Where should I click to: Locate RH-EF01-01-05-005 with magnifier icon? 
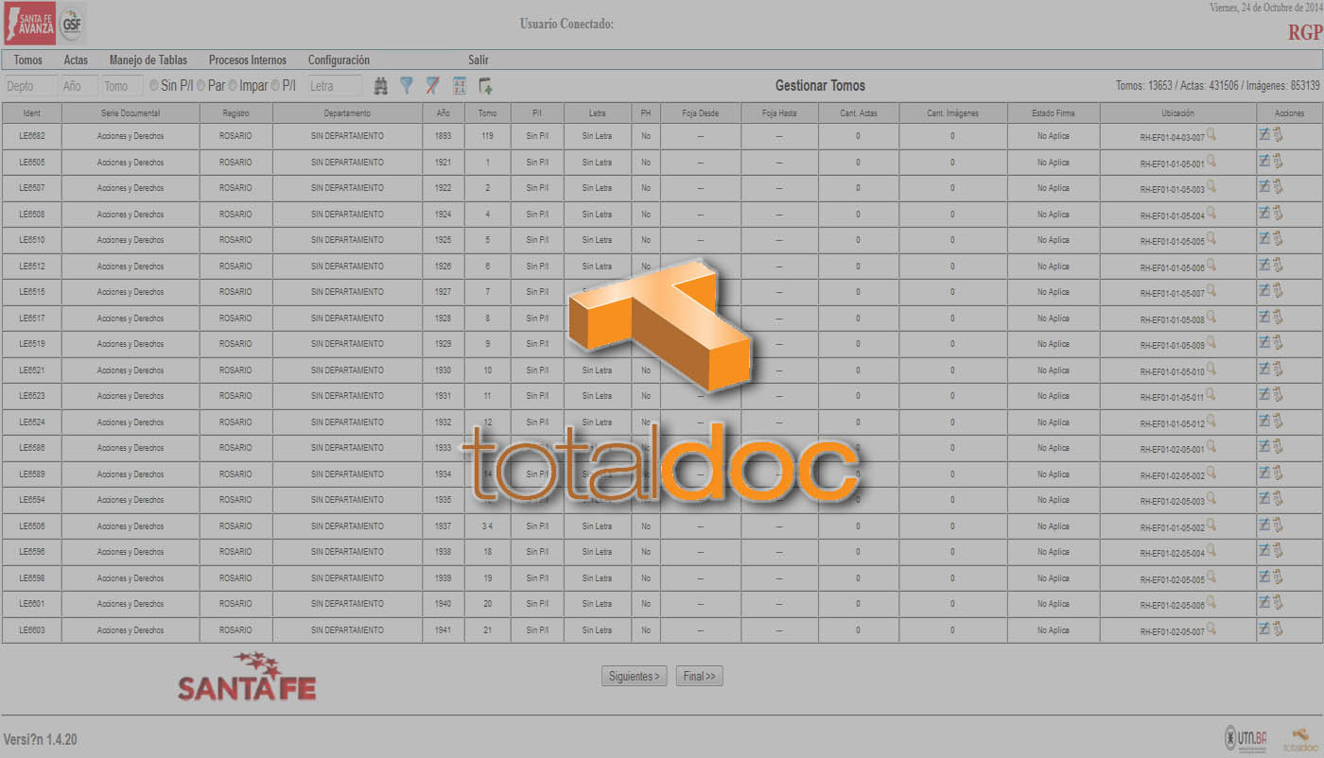(1211, 239)
